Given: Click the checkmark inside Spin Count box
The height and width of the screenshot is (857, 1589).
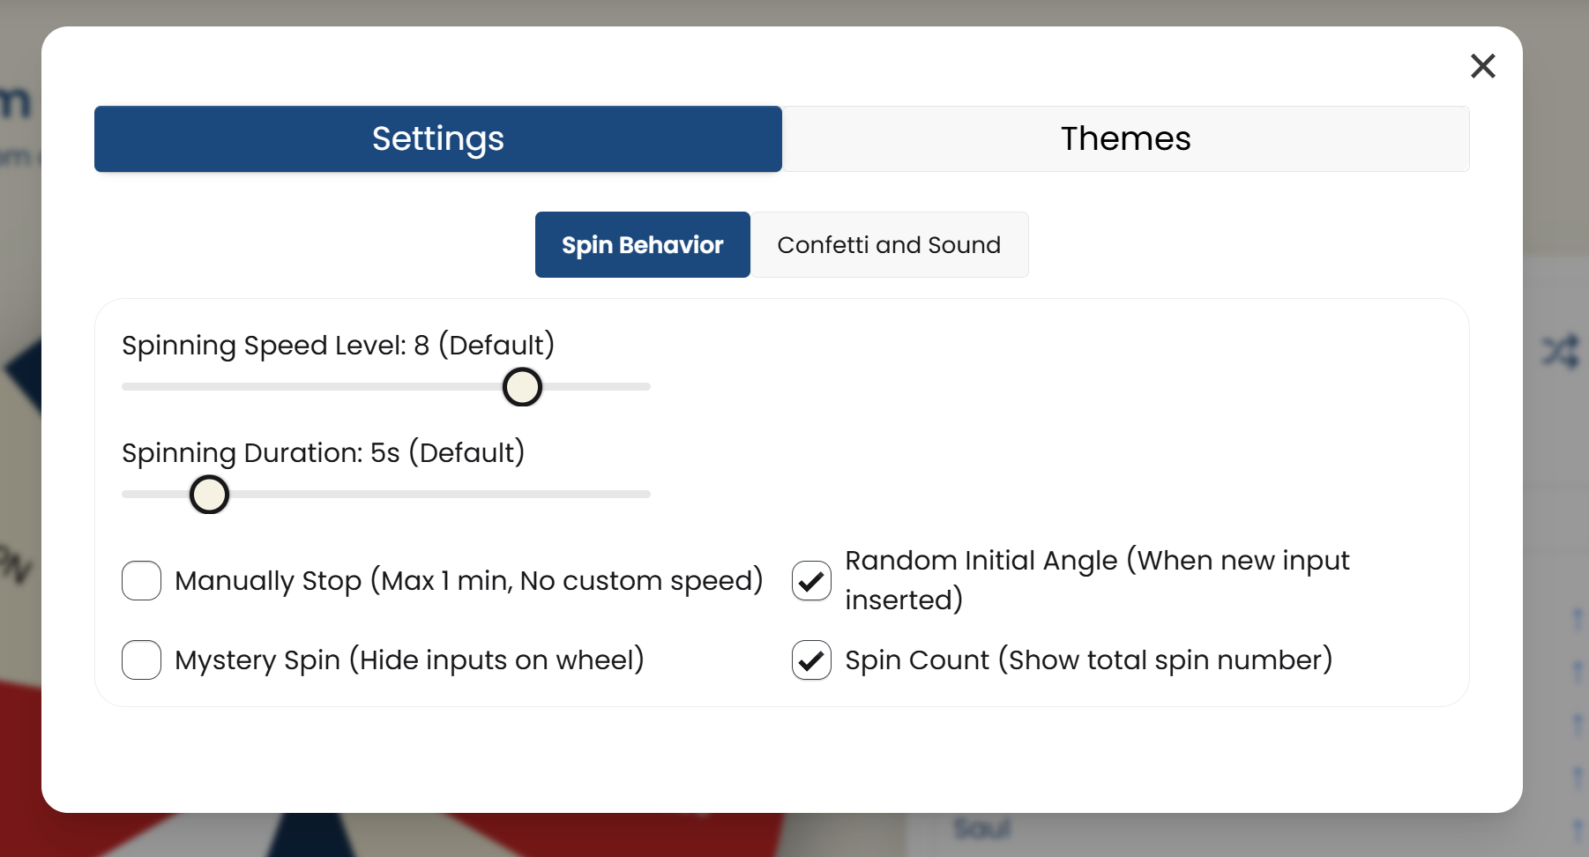Looking at the screenshot, I should (x=810, y=660).
